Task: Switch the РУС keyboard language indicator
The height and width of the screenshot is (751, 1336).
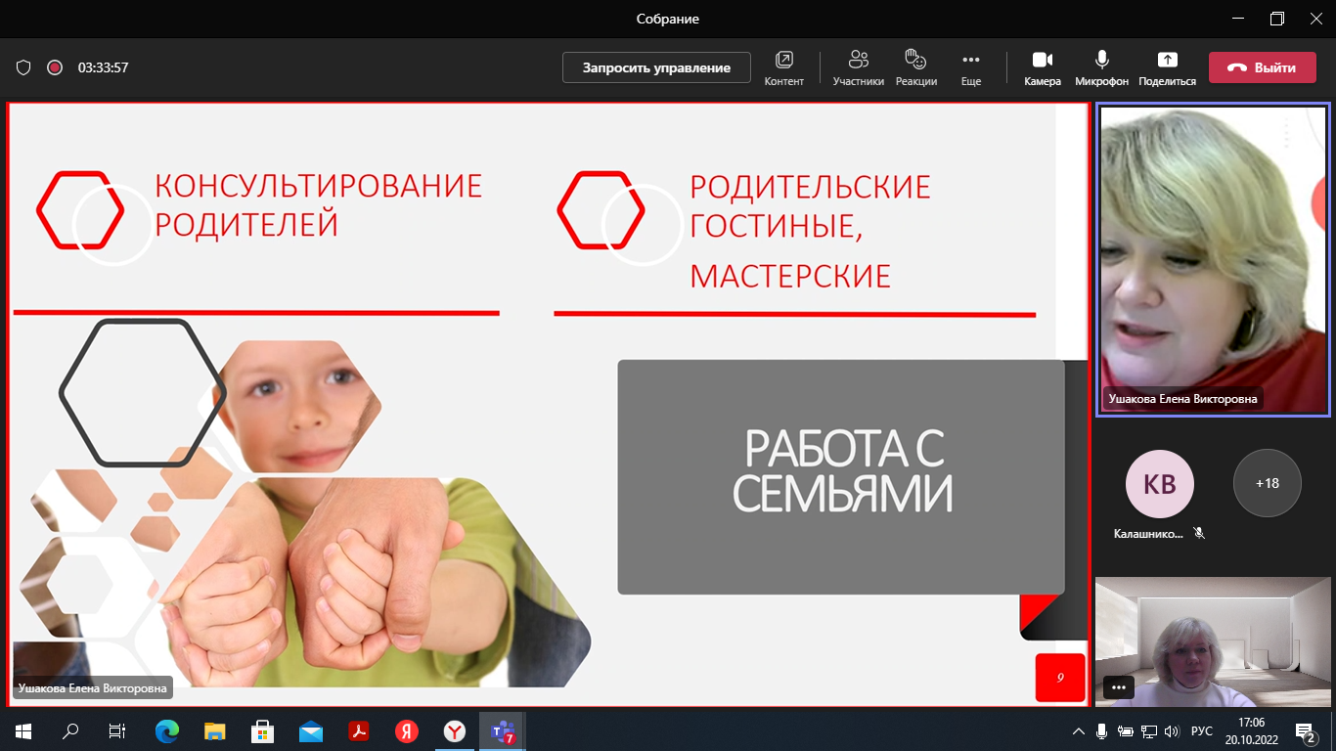Action: click(1201, 731)
